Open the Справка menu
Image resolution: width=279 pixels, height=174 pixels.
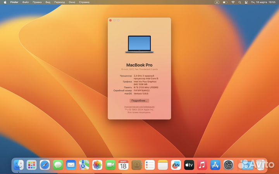point(84,2)
